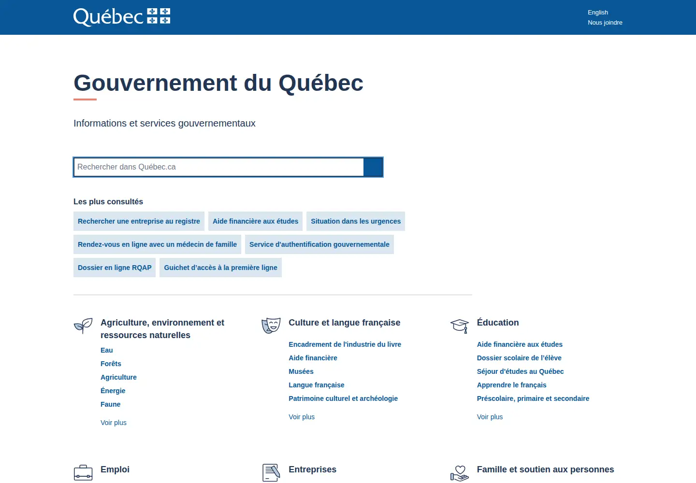This screenshot has height=483, width=696.
Task: Open Rechercher une entreprise au registre
Action: pyautogui.click(x=139, y=221)
